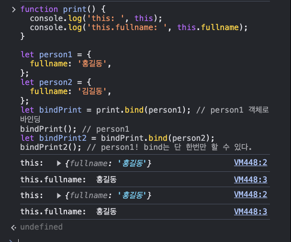Select the undefined return value text

41,227
